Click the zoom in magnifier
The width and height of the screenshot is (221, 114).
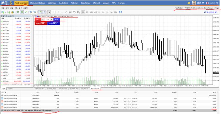click(31, 12)
